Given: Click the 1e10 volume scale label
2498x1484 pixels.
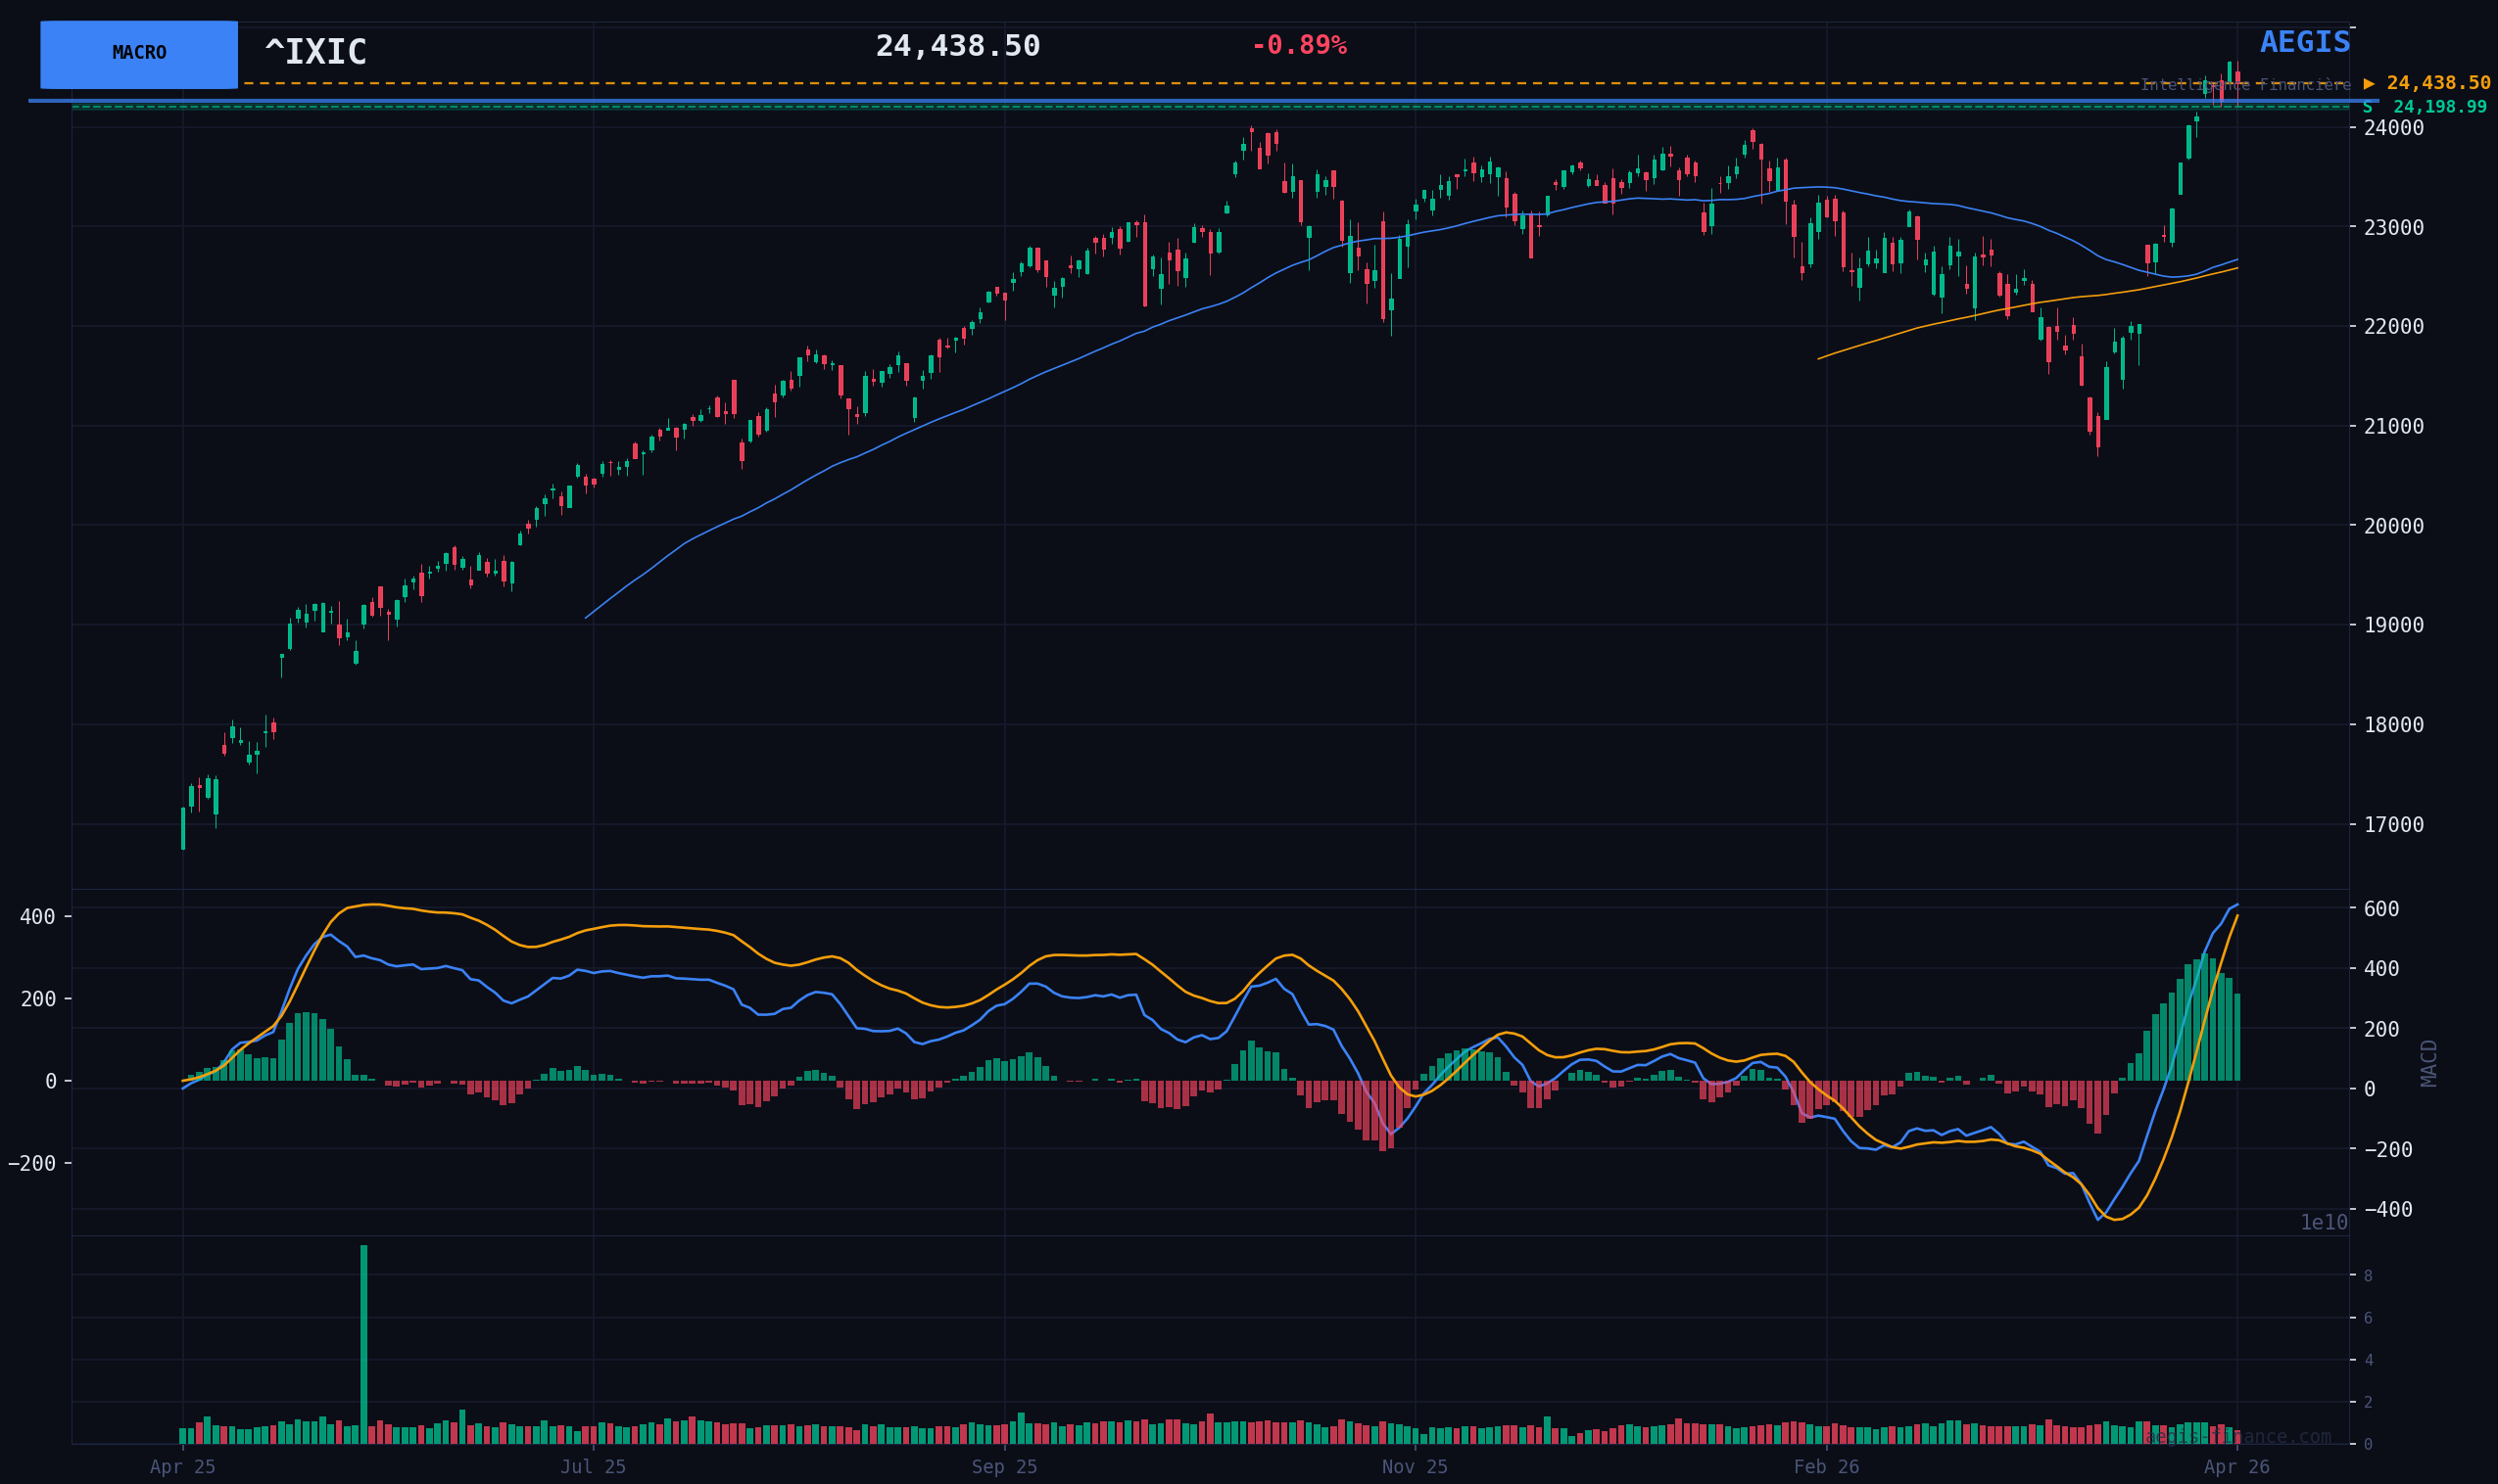Looking at the screenshot, I should [x=2323, y=1223].
